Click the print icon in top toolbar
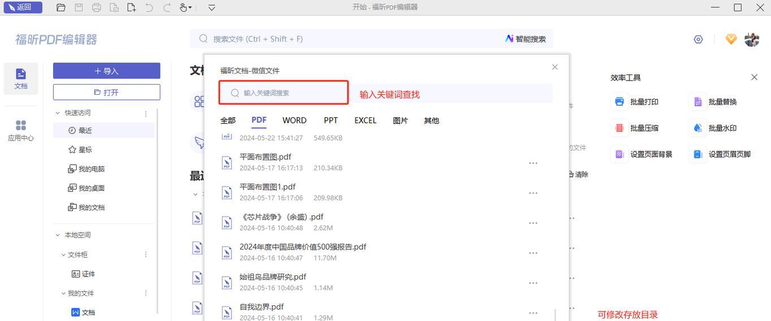This screenshot has width=771, height=321. (x=96, y=7)
